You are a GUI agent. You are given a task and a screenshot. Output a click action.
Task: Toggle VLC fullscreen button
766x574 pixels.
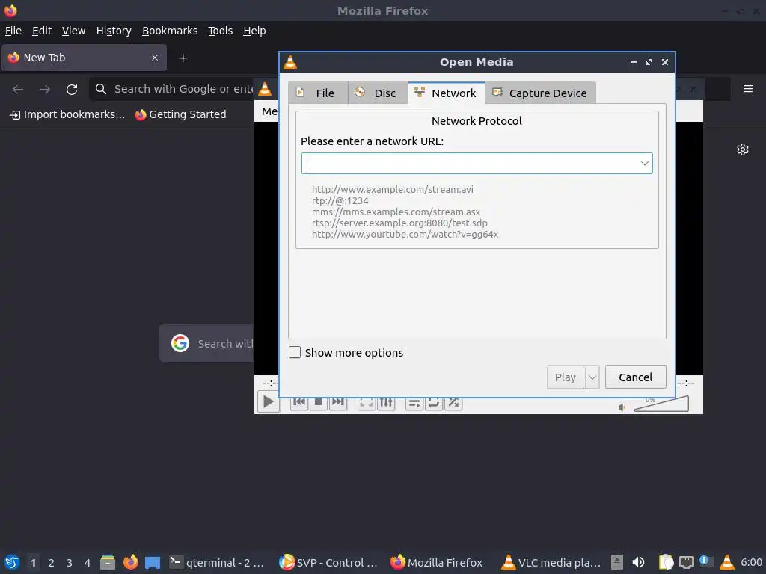coord(367,403)
